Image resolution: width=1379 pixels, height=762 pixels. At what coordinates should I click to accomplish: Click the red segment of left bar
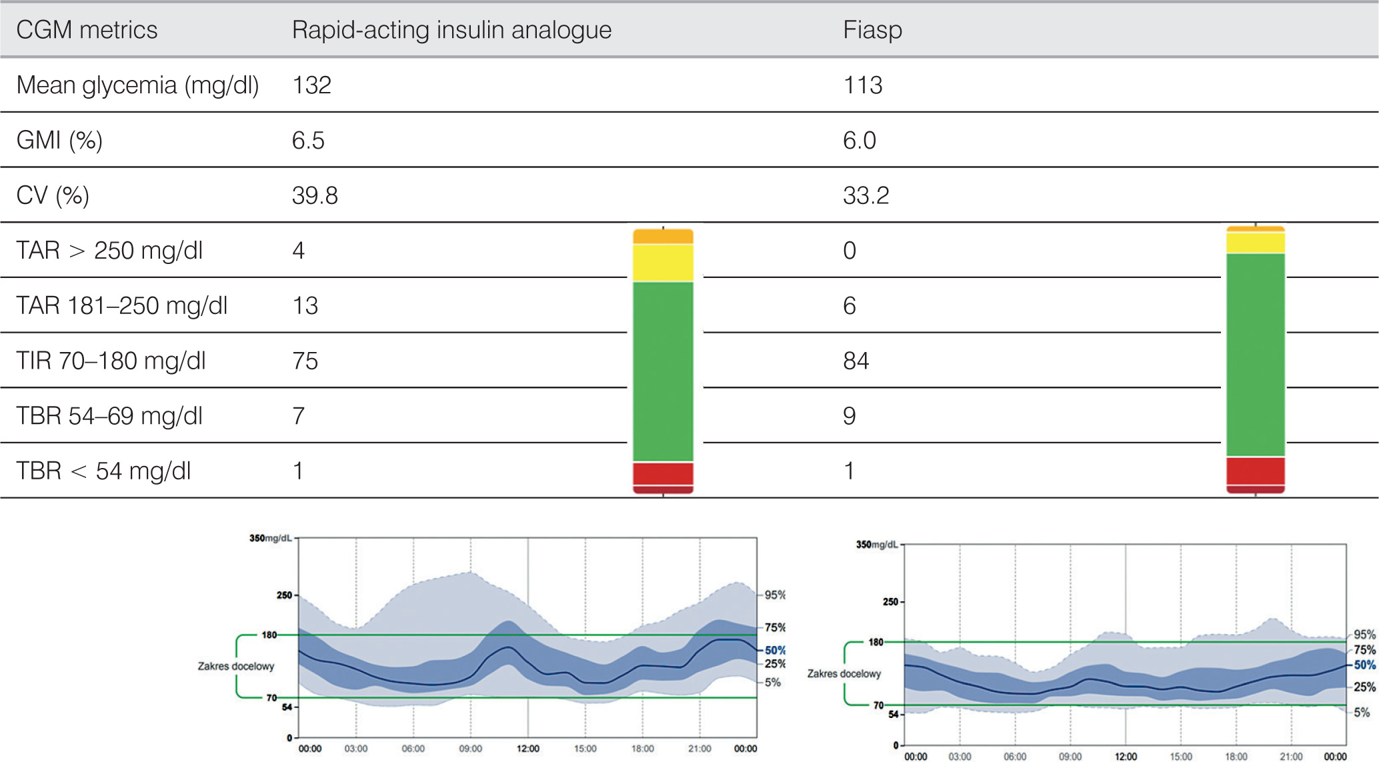(663, 473)
